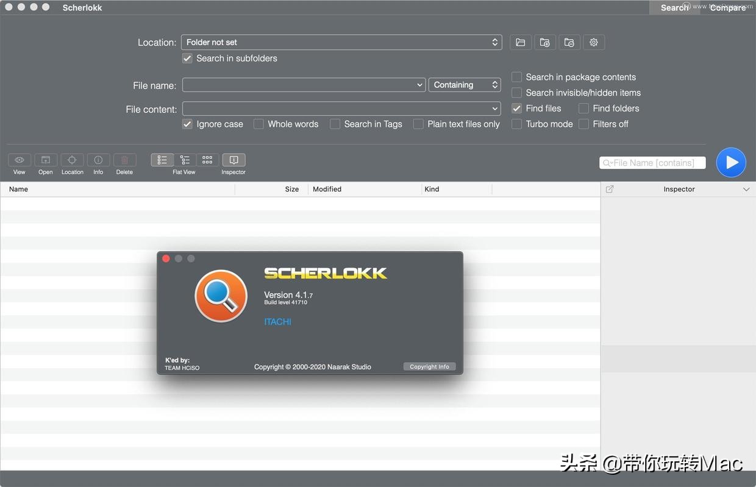Click the Open toolbar icon
This screenshot has width=756, height=487.
click(46, 160)
